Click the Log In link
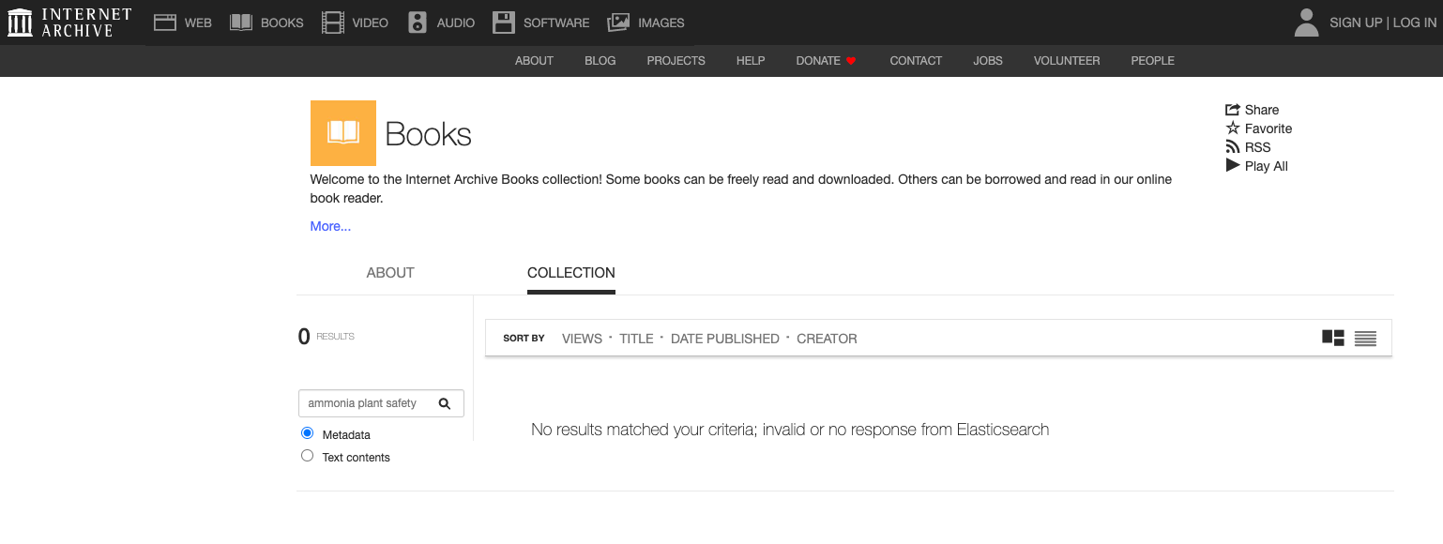The height and width of the screenshot is (544, 1443). click(1415, 23)
